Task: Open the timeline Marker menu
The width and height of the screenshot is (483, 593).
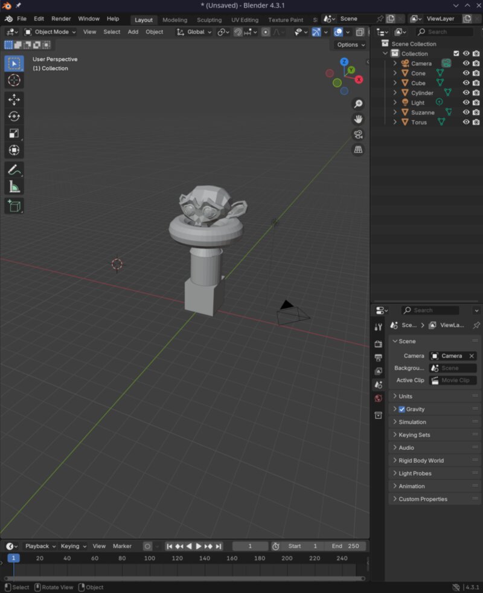Action: click(x=122, y=546)
